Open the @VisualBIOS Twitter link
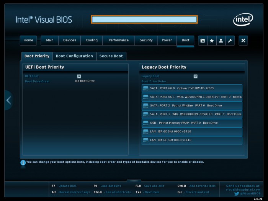 250,194
